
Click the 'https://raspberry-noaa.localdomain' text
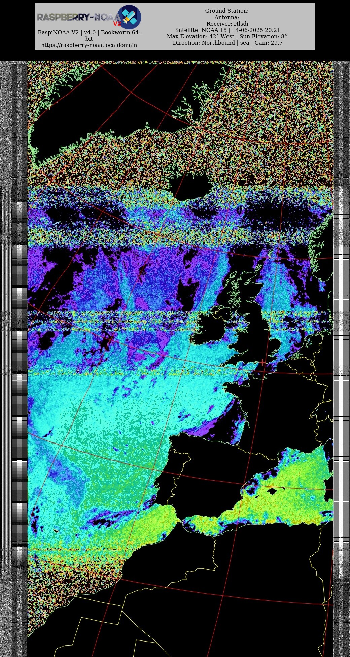tap(89, 45)
